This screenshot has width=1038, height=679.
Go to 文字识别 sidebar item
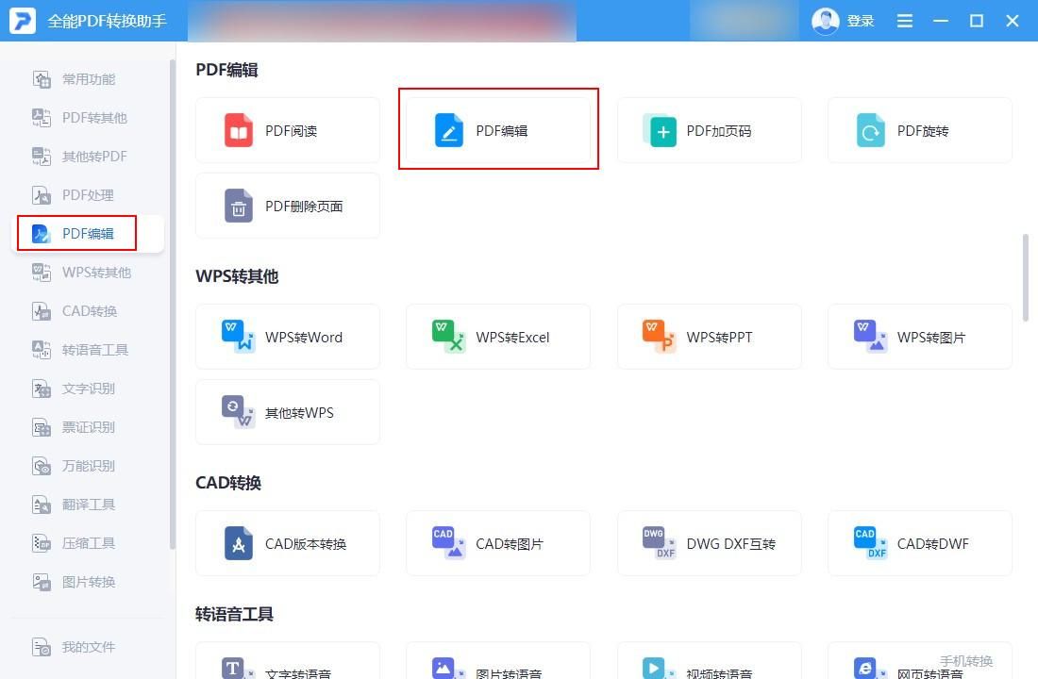(88, 389)
